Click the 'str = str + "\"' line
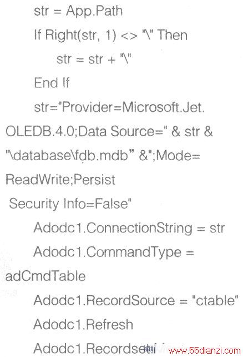This screenshot has height=357, width=243. 94,59
